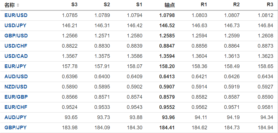Click the 名称 column header
278x133 pixels.
[x=10, y=5]
